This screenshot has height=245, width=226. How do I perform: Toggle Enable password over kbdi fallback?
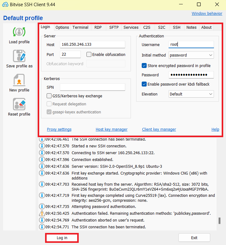(x=144, y=84)
